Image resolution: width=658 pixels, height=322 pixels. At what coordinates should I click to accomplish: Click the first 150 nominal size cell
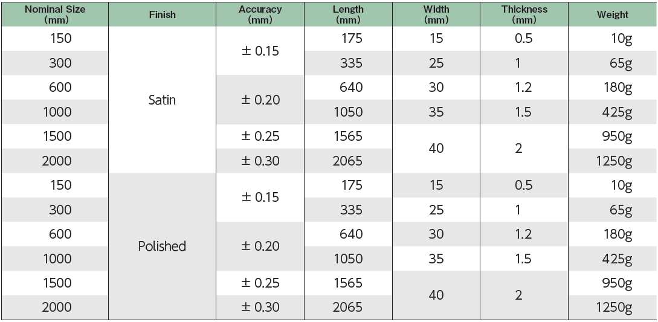[x=55, y=39]
